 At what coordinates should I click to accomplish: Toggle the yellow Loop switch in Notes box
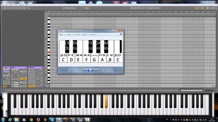[x=24, y=79]
